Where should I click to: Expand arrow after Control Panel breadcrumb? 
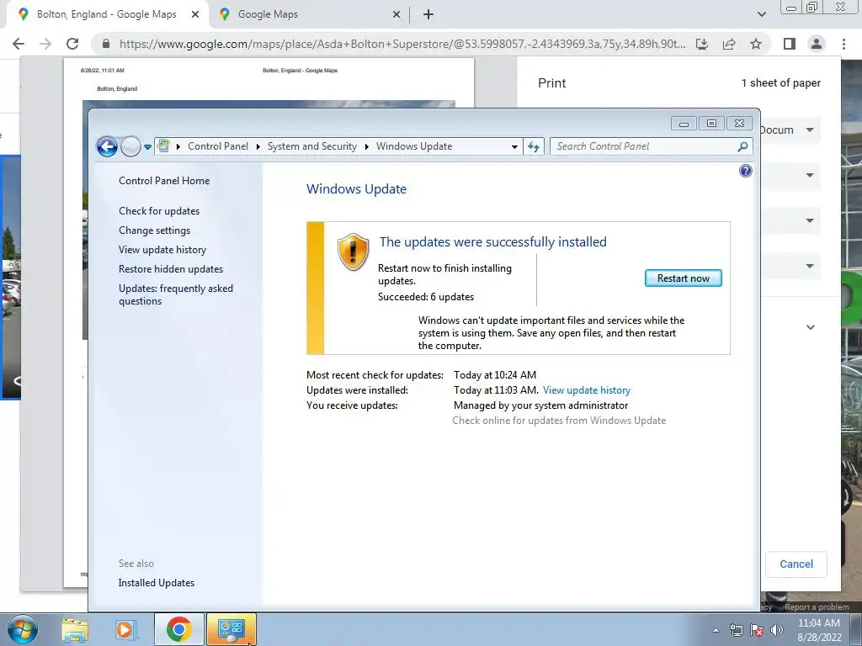[258, 146]
